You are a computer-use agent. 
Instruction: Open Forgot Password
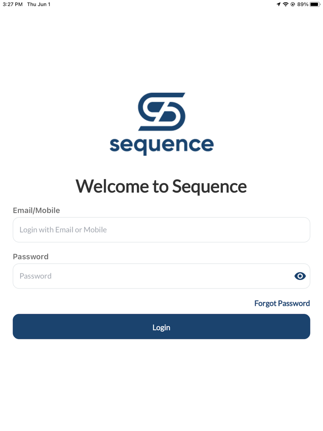pyautogui.click(x=282, y=303)
